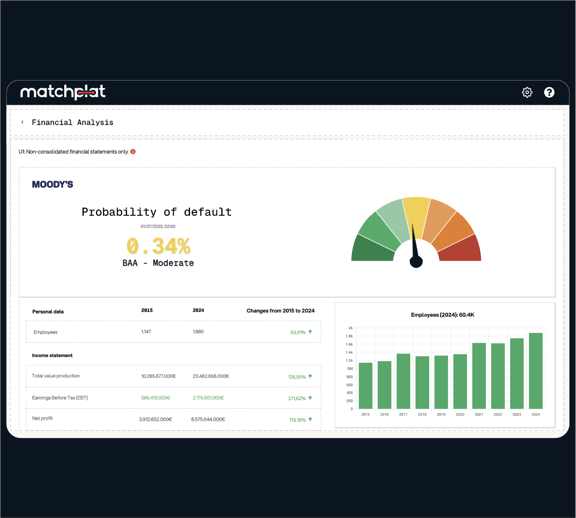Click the Moody's logo
This screenshot has width=576, height=518.
52,184
